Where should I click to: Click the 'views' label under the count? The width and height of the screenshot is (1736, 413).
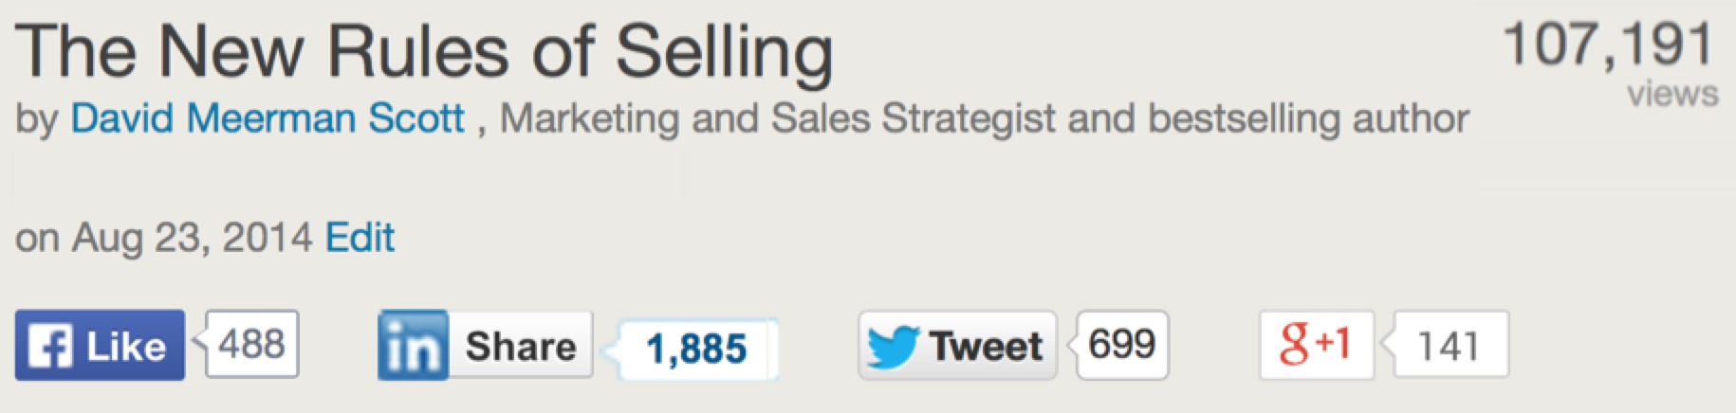click(1672, 95)
